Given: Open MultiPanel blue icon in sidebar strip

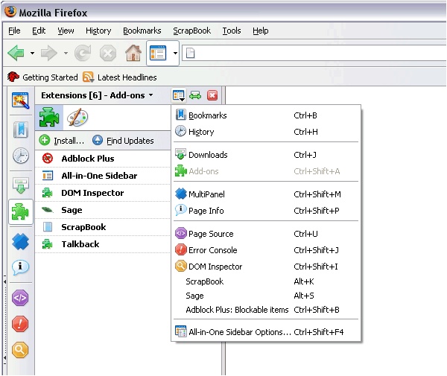Looking at the screenshot, I should coord(21,241).
